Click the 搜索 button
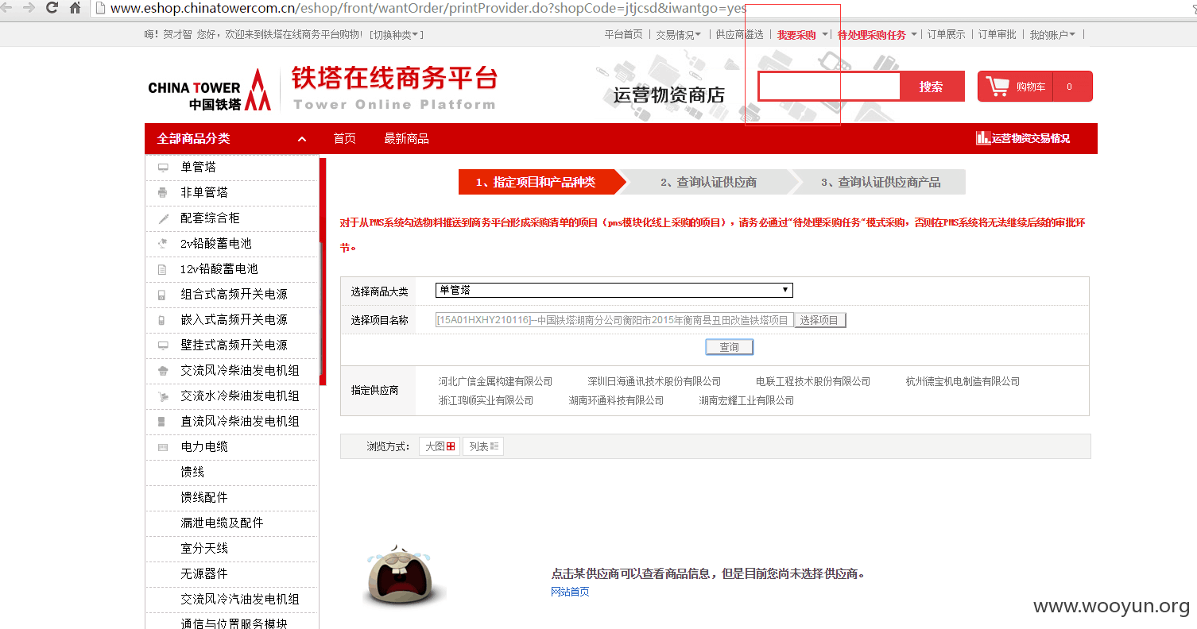The width and height of the screenshot is (1197, 629). point(932,87)
